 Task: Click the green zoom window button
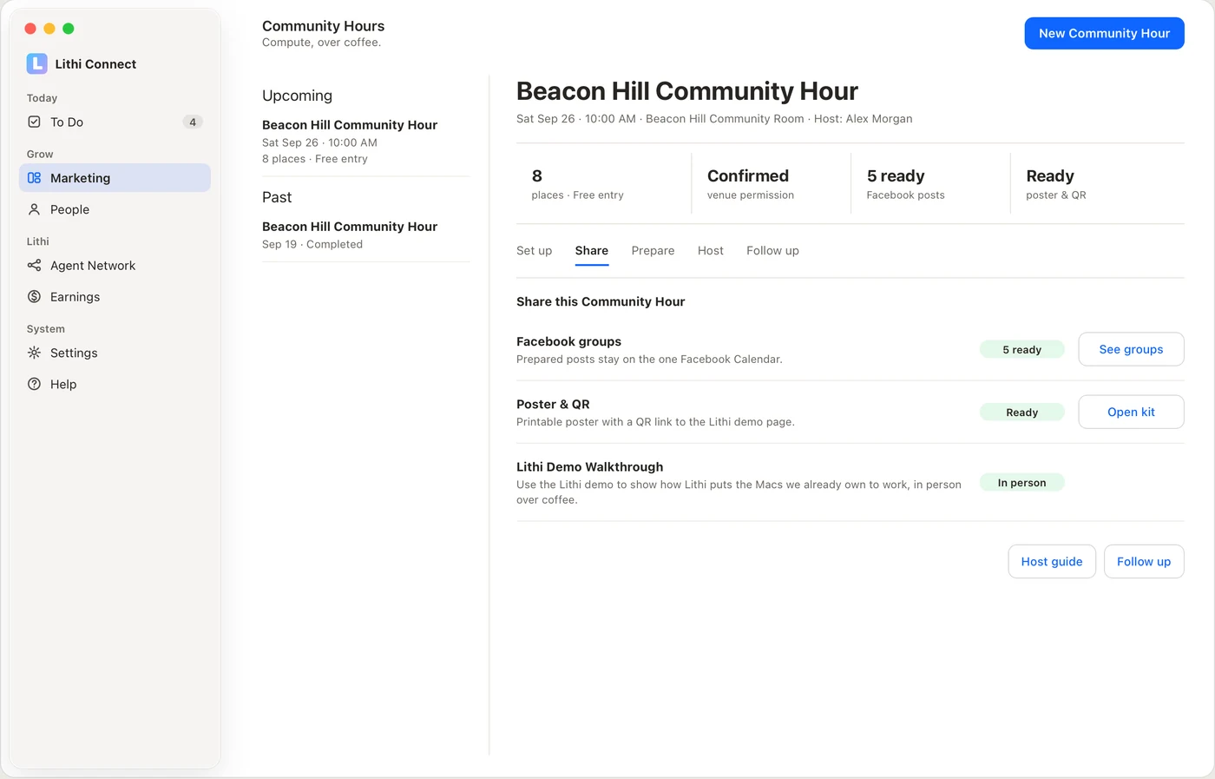(69, 29)
